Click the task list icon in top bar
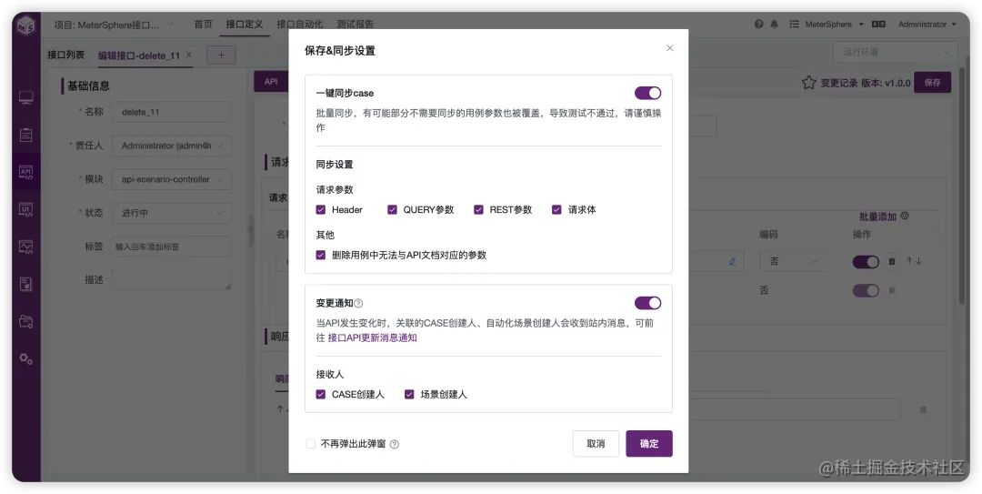982x494 pixels. (794, 25)
